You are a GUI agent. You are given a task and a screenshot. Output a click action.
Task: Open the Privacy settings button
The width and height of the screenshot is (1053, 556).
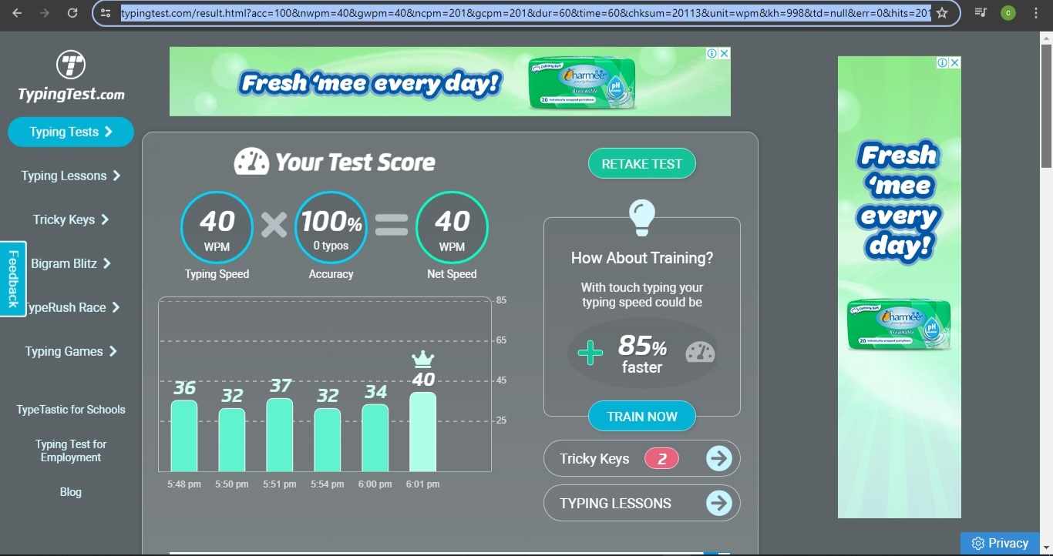1001,544
